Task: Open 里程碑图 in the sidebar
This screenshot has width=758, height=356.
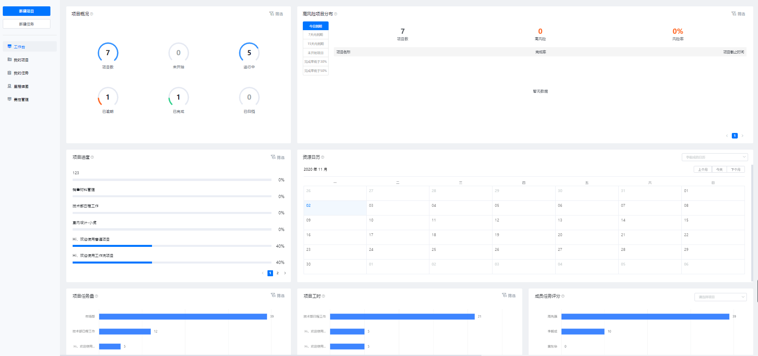Action: (30, 86)
